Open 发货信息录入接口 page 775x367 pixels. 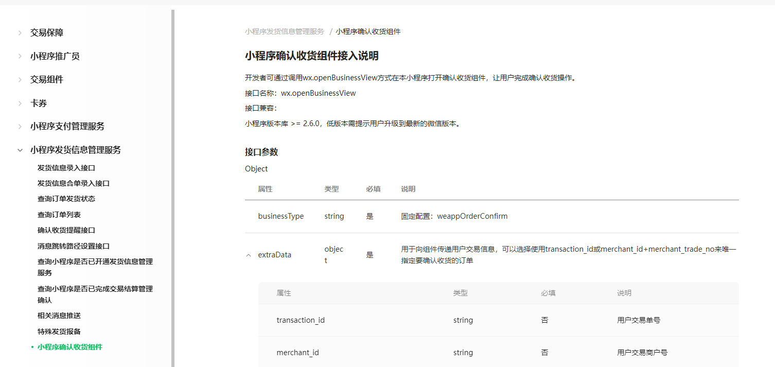click(66, 168)
